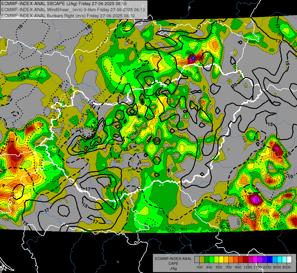Screen dimensions: 297x273
Task: Click the dark red legend swatch
Action: tap(245, 259)
